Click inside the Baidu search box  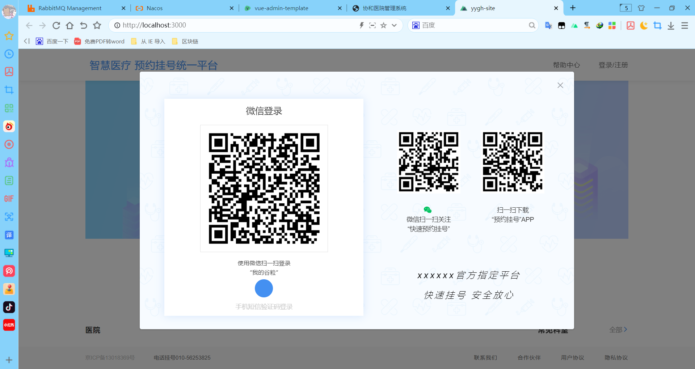[471, 25]
